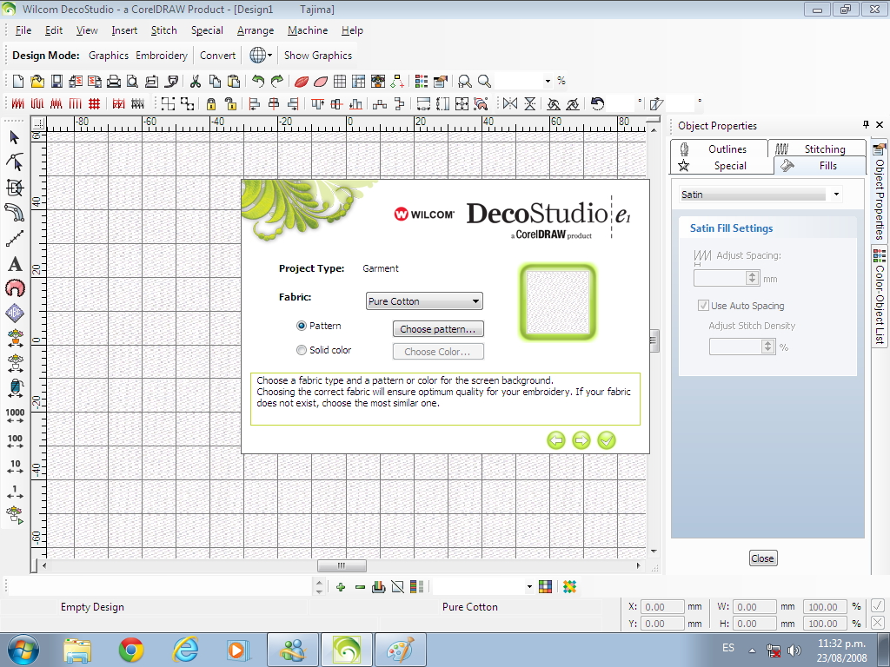
Task: Open Windows Start button
Action: (x=23, y=650)
